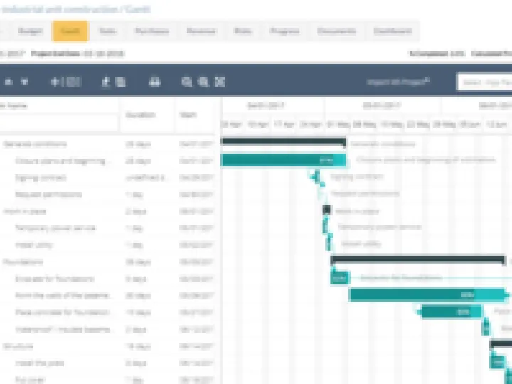Click the Work in place small dark bar
Image resolution: width=512 pixels, height=384 pixels.
tap(326, 209)
